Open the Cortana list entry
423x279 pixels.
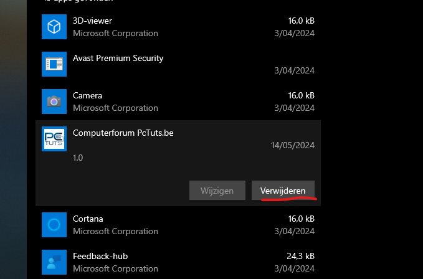[178, 225]
